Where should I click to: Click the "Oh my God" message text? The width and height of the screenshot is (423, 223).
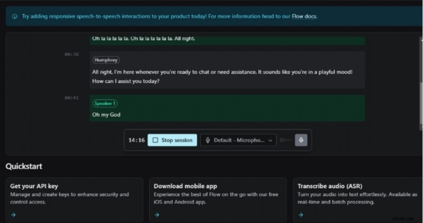pyautogui.click(x=107, y=114)
